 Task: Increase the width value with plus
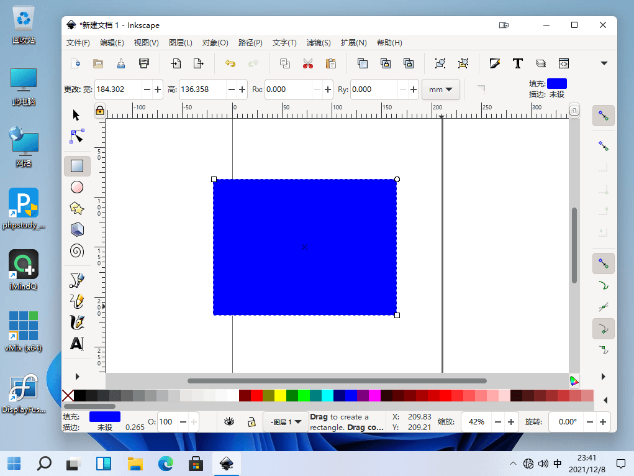click(158, 89)
